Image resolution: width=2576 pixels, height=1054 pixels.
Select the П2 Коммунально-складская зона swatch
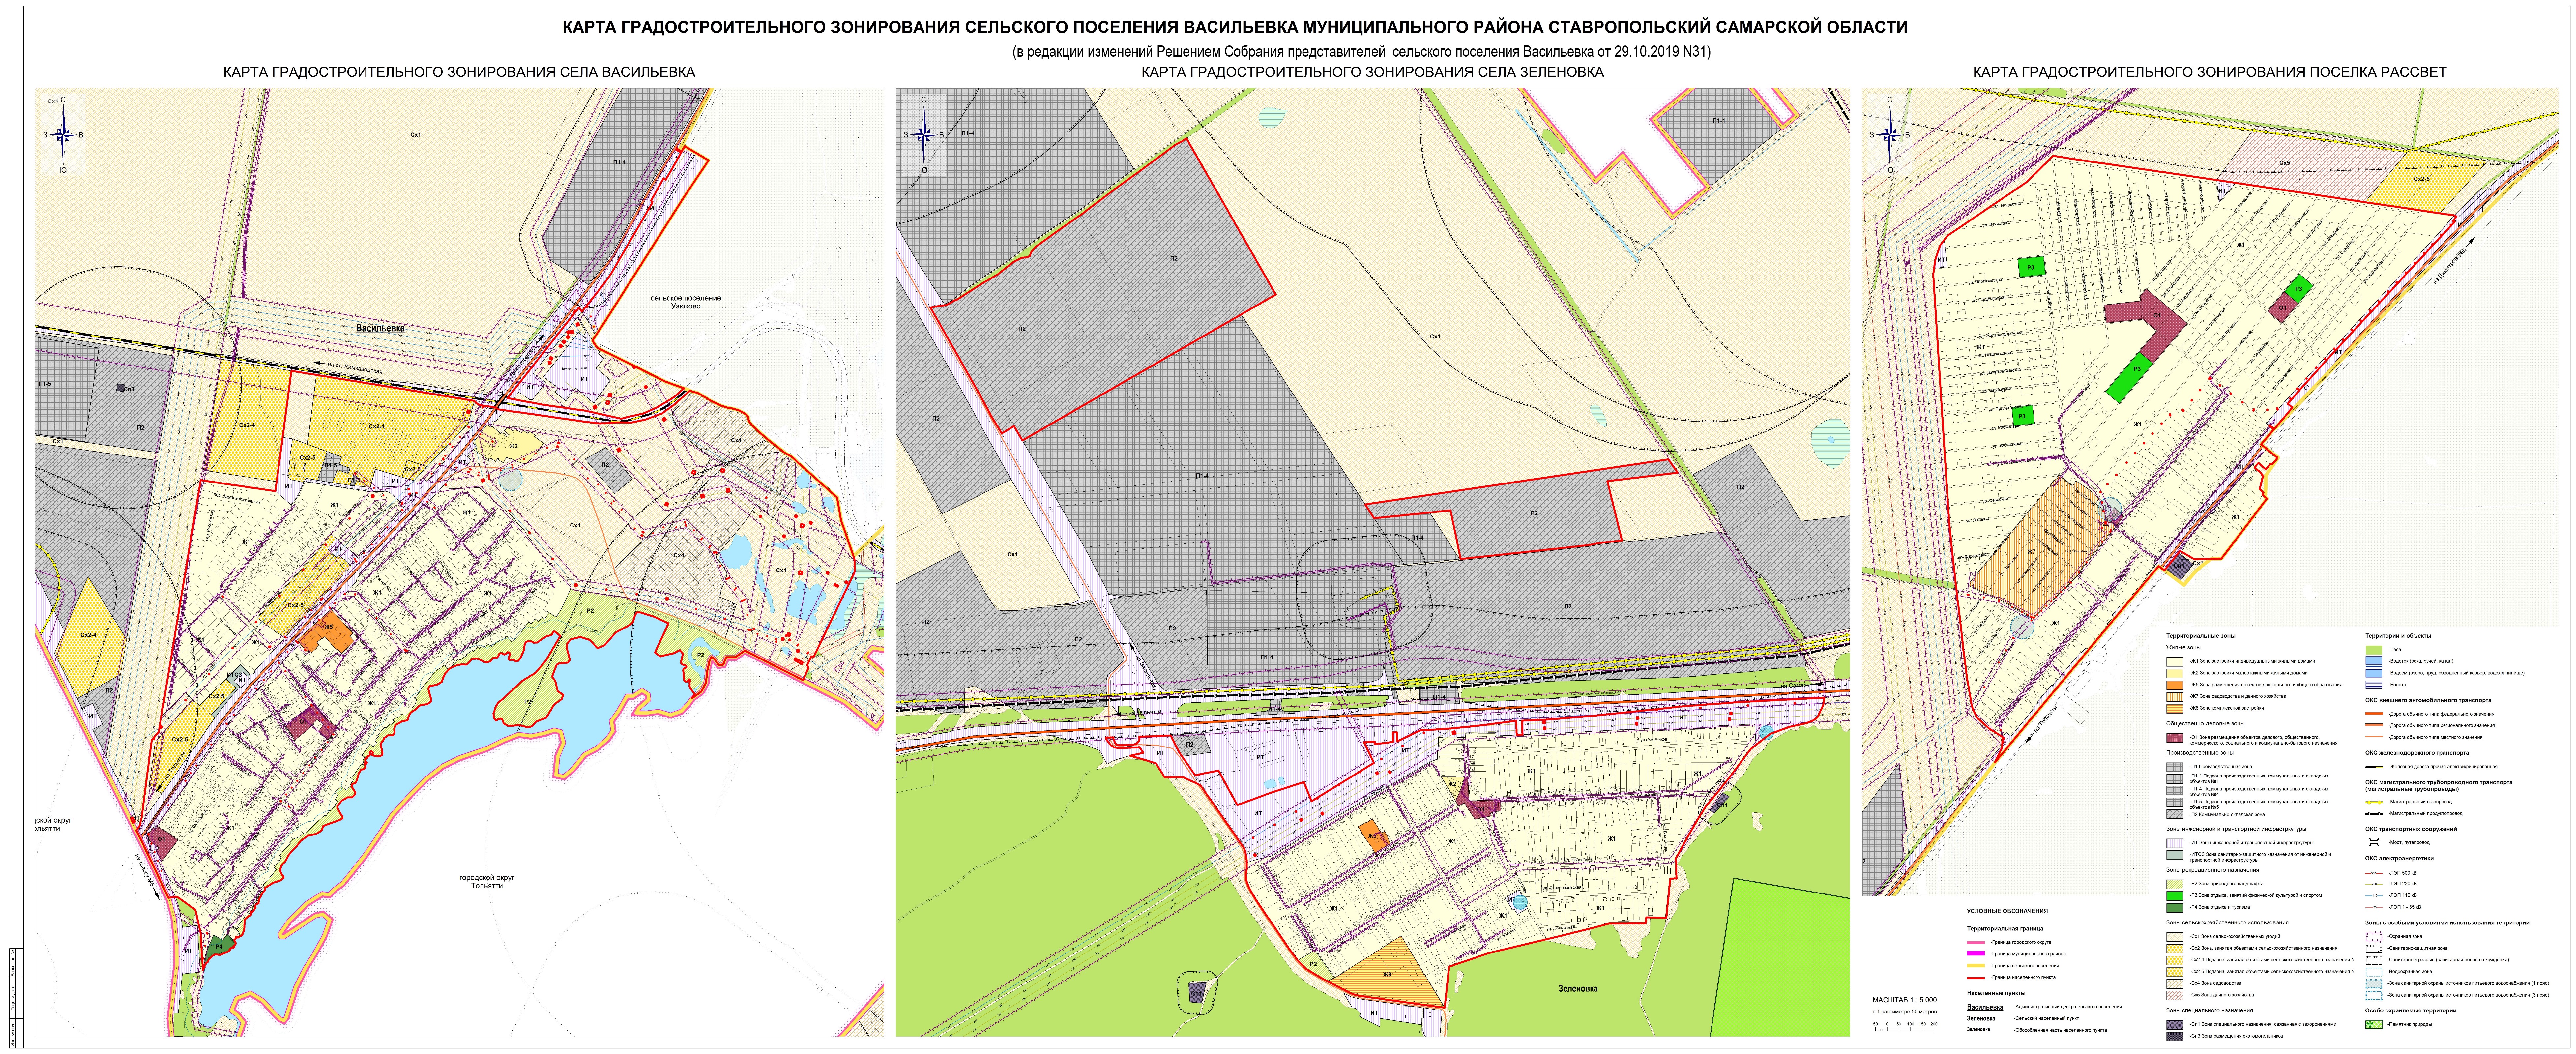2175,814
